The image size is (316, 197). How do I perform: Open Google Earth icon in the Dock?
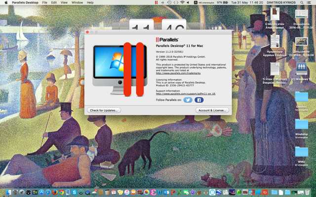(219, 192)
